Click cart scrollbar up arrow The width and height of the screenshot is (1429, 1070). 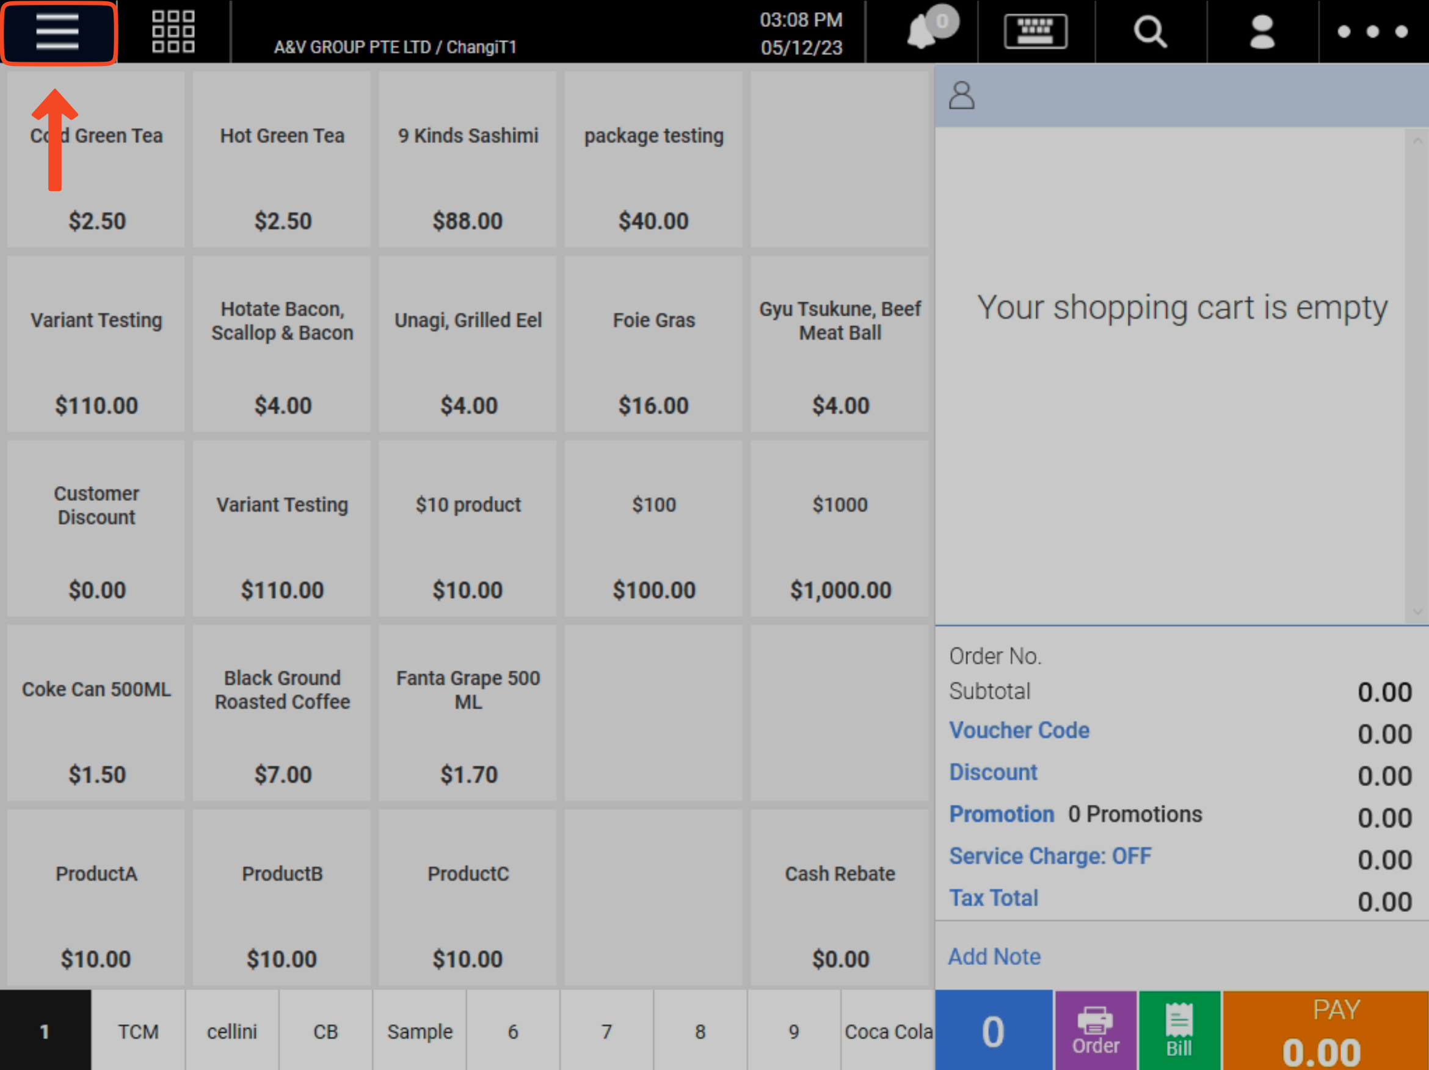click(1417, 140)
